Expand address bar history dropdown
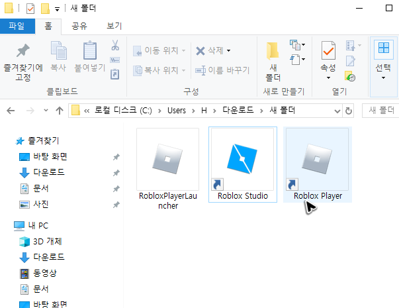The image size is (399, 308). [x=337, y=111]
